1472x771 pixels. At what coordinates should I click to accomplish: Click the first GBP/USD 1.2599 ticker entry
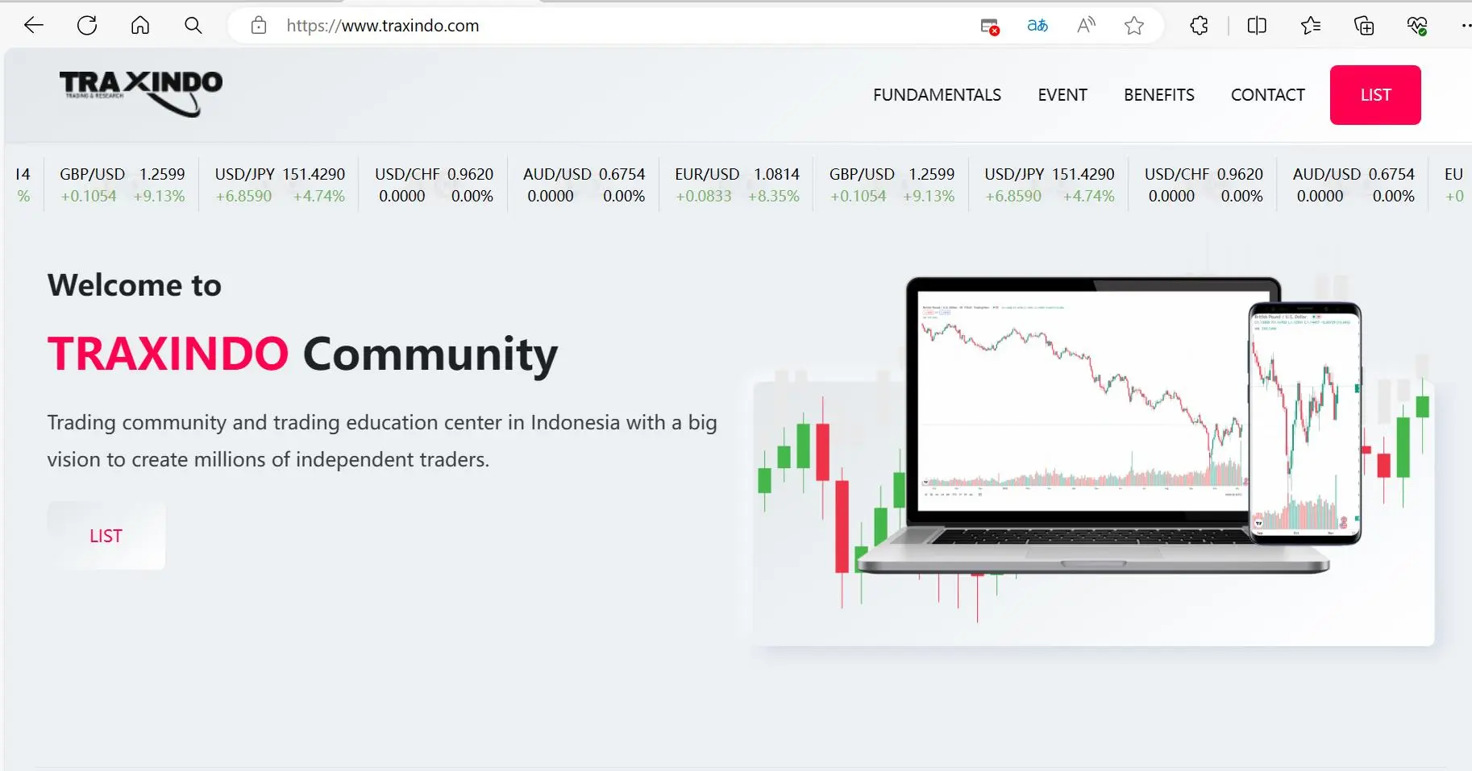tap(123, 185)
